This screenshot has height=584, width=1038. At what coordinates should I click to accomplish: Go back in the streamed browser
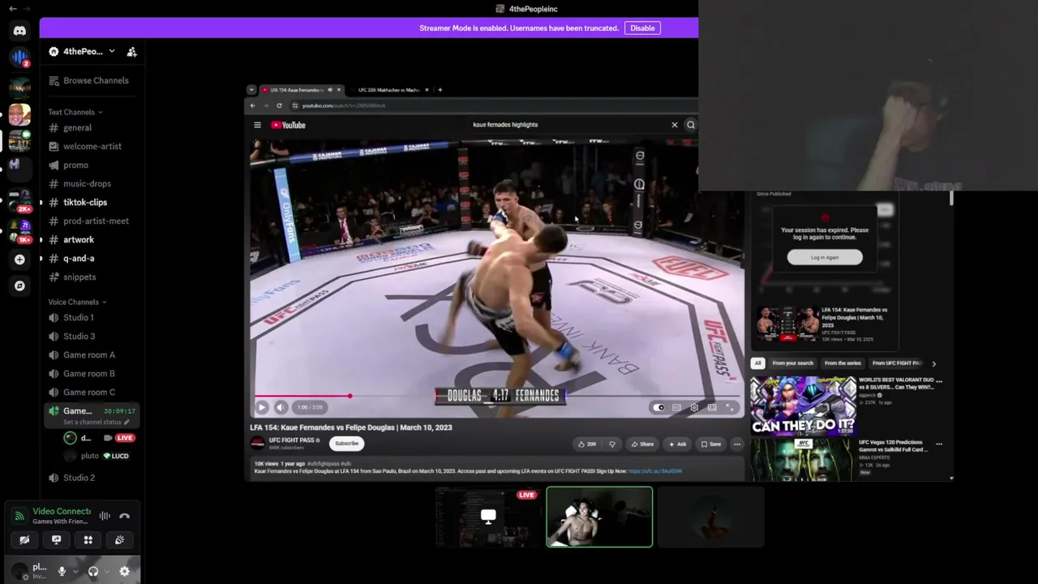253,105
